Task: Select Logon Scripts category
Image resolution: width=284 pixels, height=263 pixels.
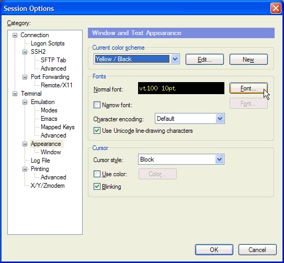Action: tap(48, 43)
